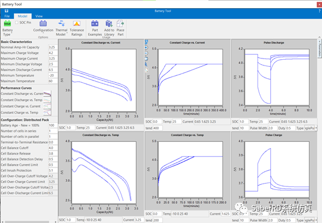
Task: Click the zoom-in plus icon beside Constant Charge chart
Action: point(146,47)
